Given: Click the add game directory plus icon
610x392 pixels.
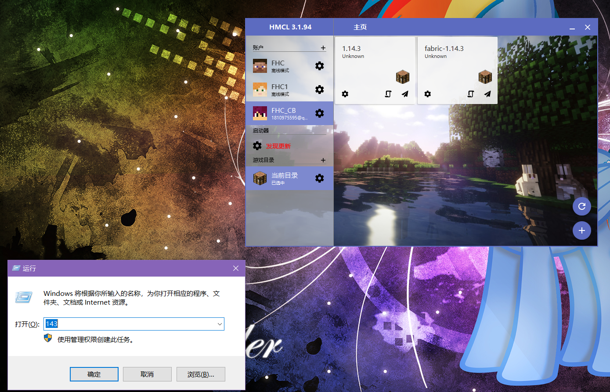Looking at the screenshot, I should coord(323,160).
